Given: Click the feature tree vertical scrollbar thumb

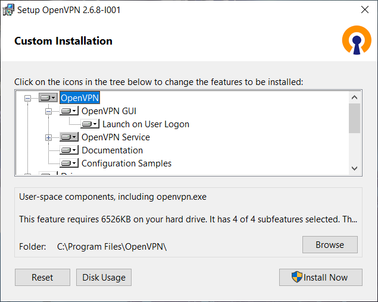Looking at the screenshot, I should coord(354,118).
